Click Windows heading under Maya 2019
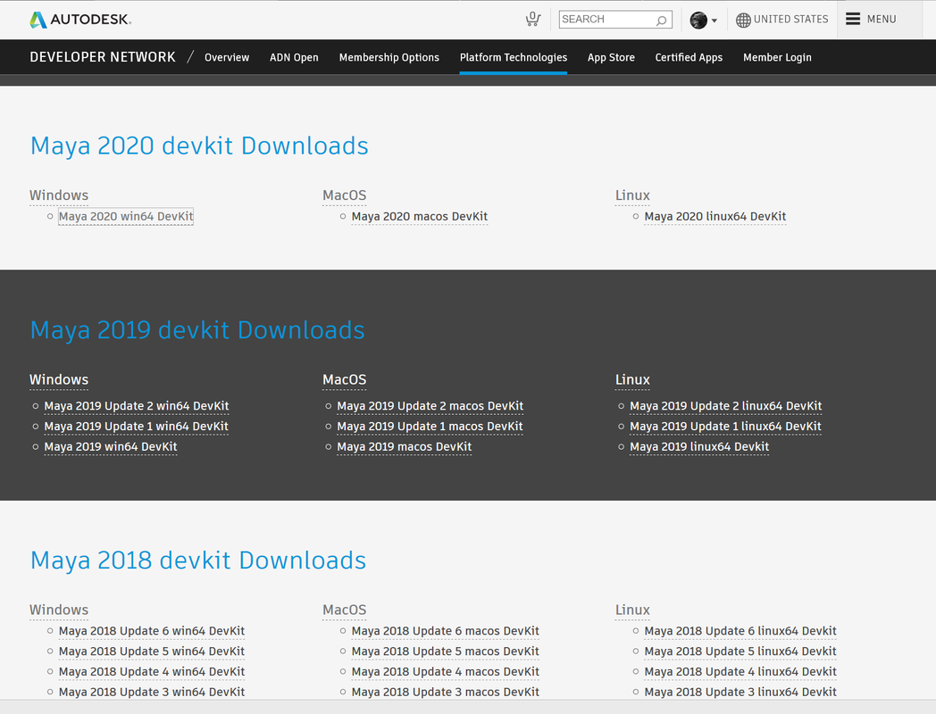 tap(59, 380)
